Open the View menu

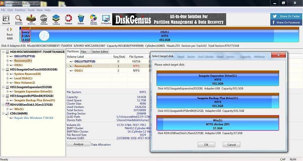40,10
